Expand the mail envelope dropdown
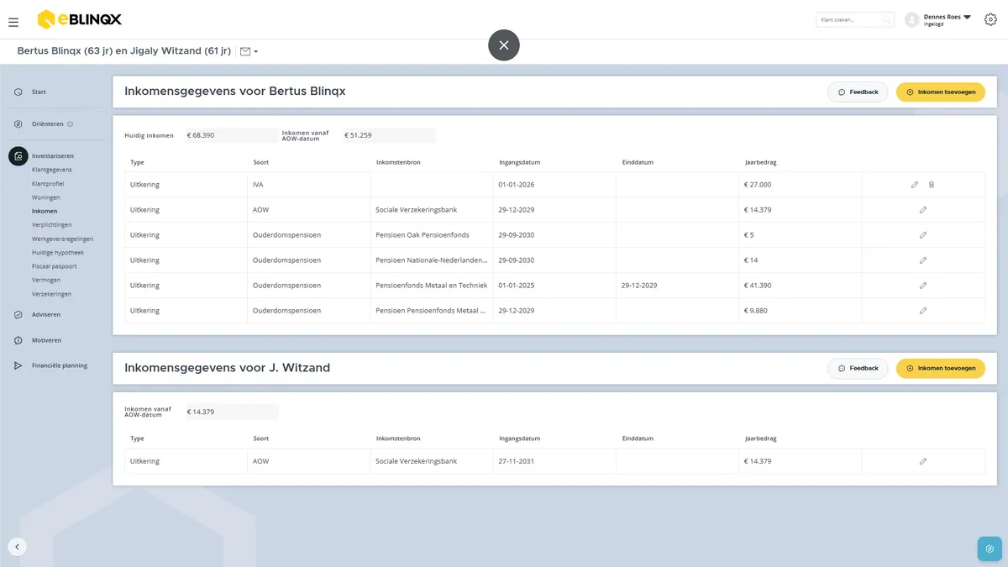Image resolution: width=1008 pixels, height=567 pixels. pos(249,51)
